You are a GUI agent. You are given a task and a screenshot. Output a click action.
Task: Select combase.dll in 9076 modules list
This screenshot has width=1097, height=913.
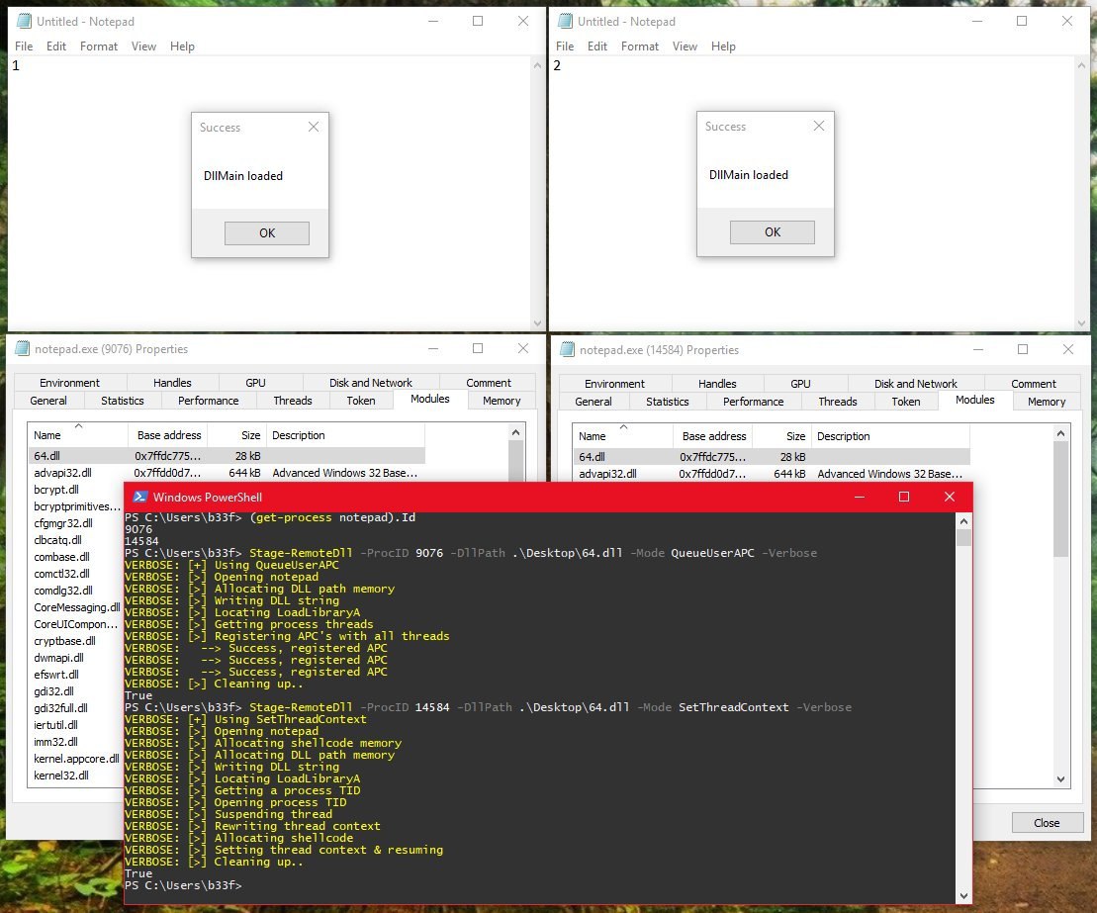(x=61, y=557)
